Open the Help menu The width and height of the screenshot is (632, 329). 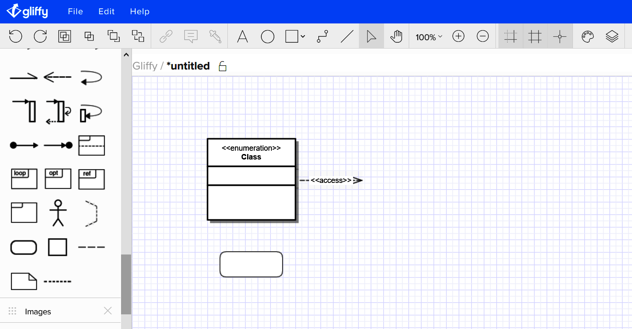point(139,11)
